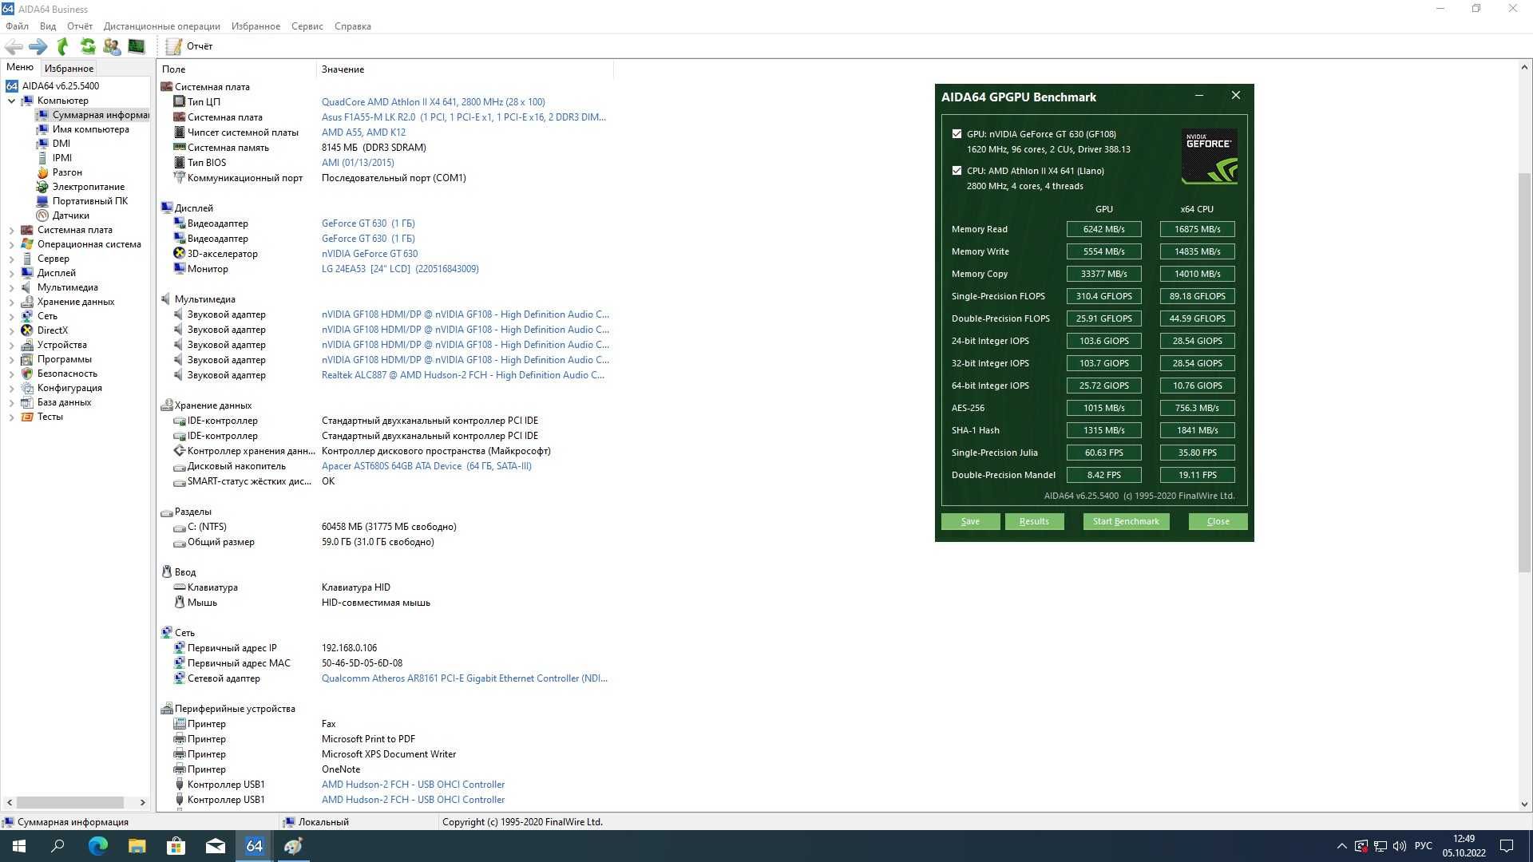Click the Start Benchmark button
The width and height of the screenshot is (1533, 862).
[x=1126, y=521]
